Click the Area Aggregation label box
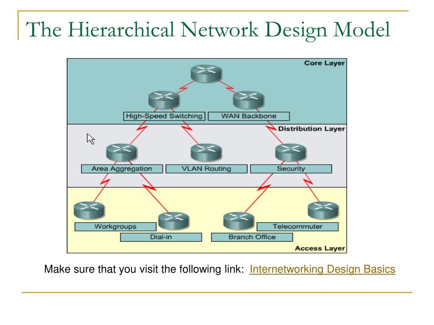 pyautogui.click(x=122, y=169)
